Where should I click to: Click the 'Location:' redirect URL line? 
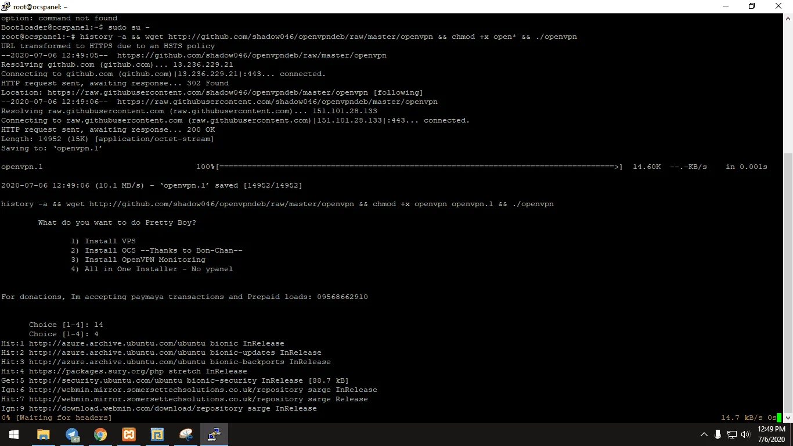tap(212, 92)
